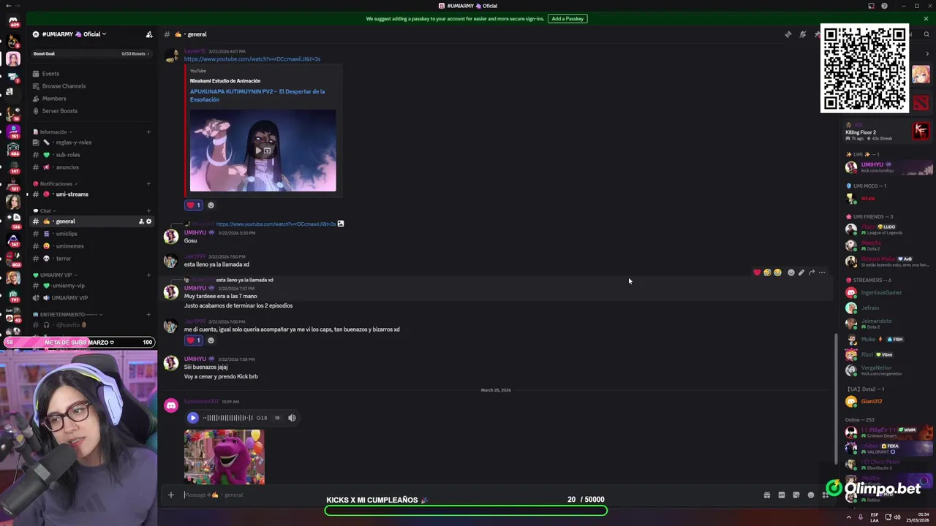The width and height of the screenshot is (936, 526).
Task: Focus the message general input field
Action: click(x=468, y=495)
